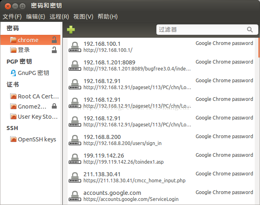The height and width of the screenshot is (205, 260).
Task: Select the 192.168.100.1 entry title
Action: click(102, 44)
